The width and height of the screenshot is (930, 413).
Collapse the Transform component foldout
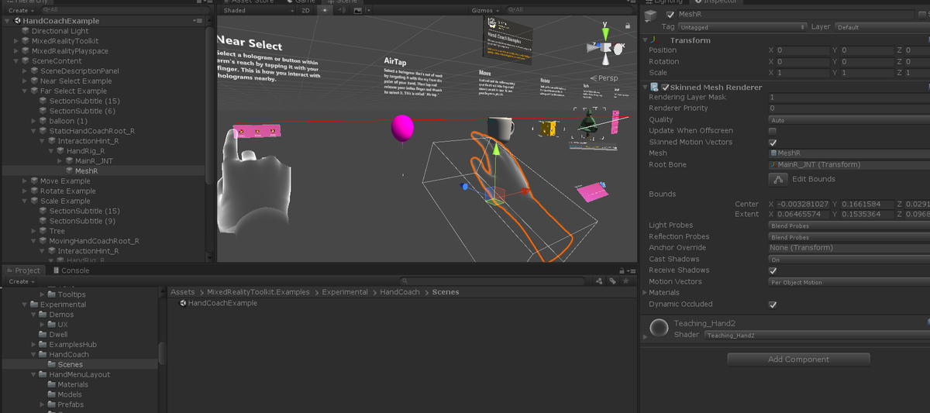point(646,40)
